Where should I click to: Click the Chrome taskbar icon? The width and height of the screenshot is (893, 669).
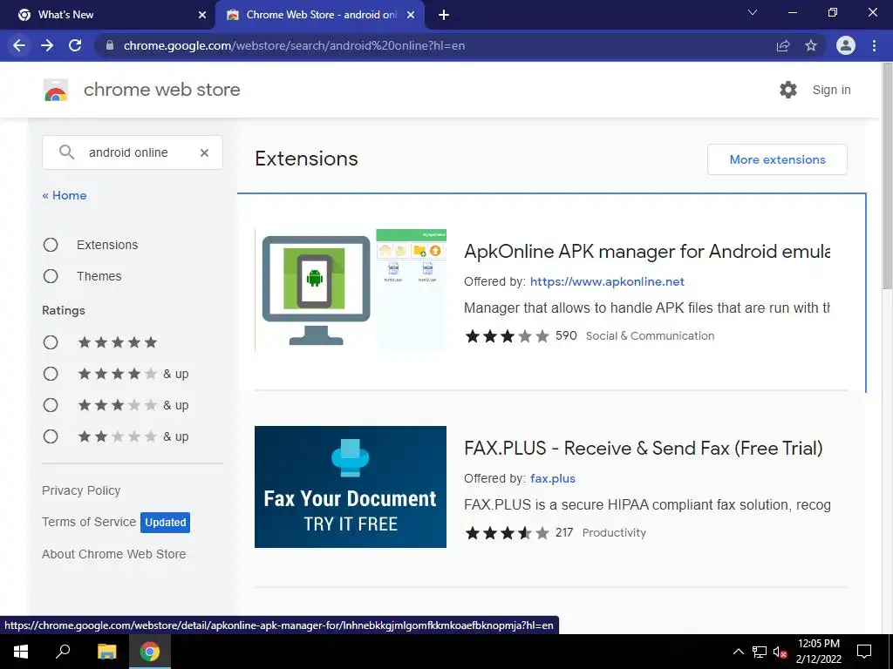pyautogui.click(x=150, y=652)
